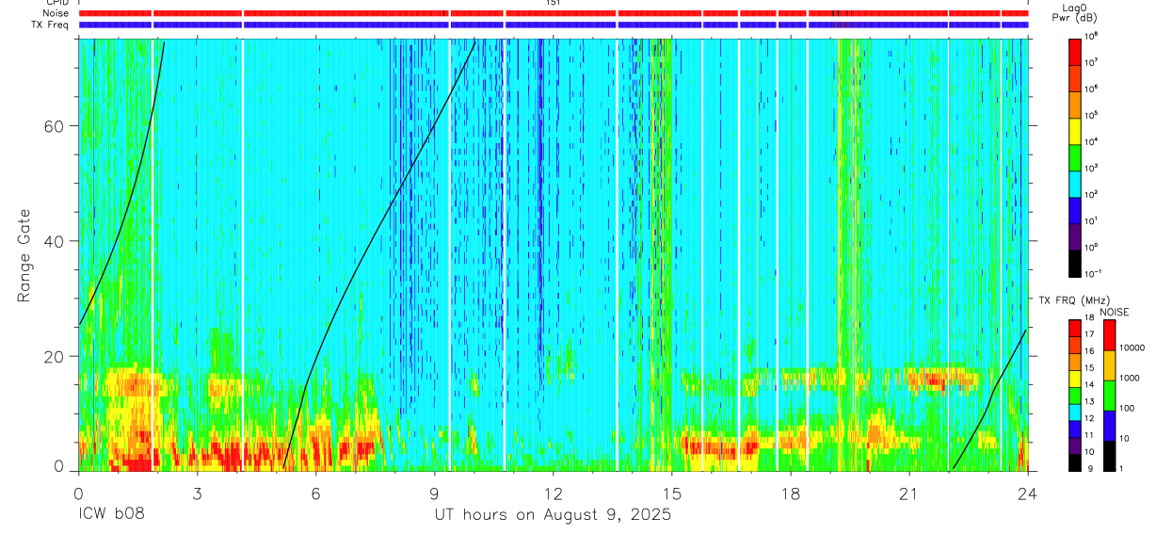Click the '6' tick label on the time axis
The image size is (1156, 534).
click(x=315, y=494)
